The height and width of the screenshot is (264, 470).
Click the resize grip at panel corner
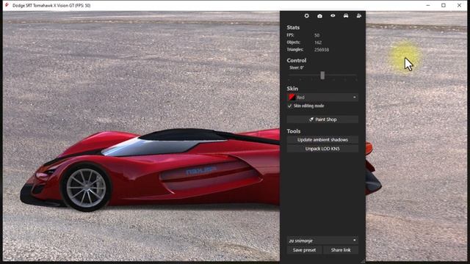click(x=363, y=261)
